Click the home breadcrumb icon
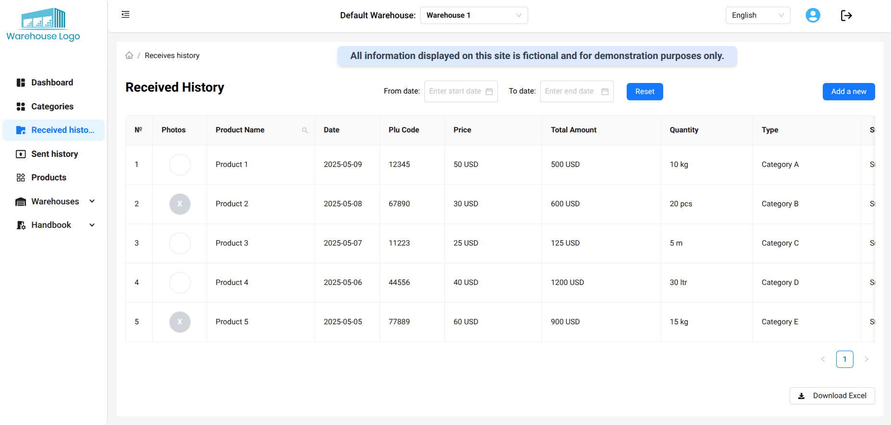This screenshot has width=891, height=425. 129,56
